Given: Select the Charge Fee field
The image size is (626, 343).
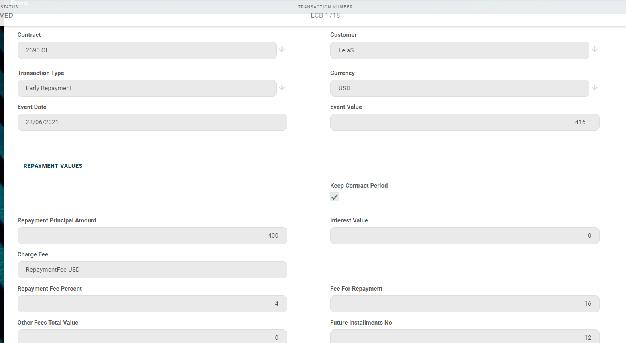Looking at the screenshot, I should click(x=152, y=270).
